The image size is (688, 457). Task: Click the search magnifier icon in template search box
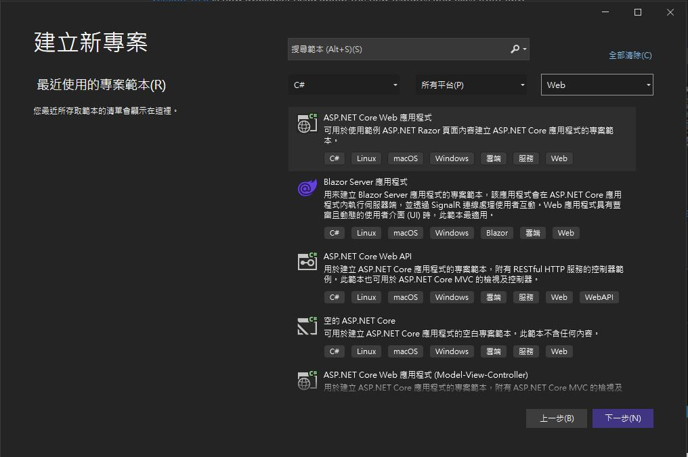pos(515,49)
